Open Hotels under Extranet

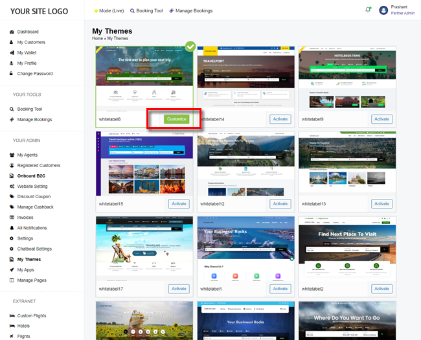23,326
